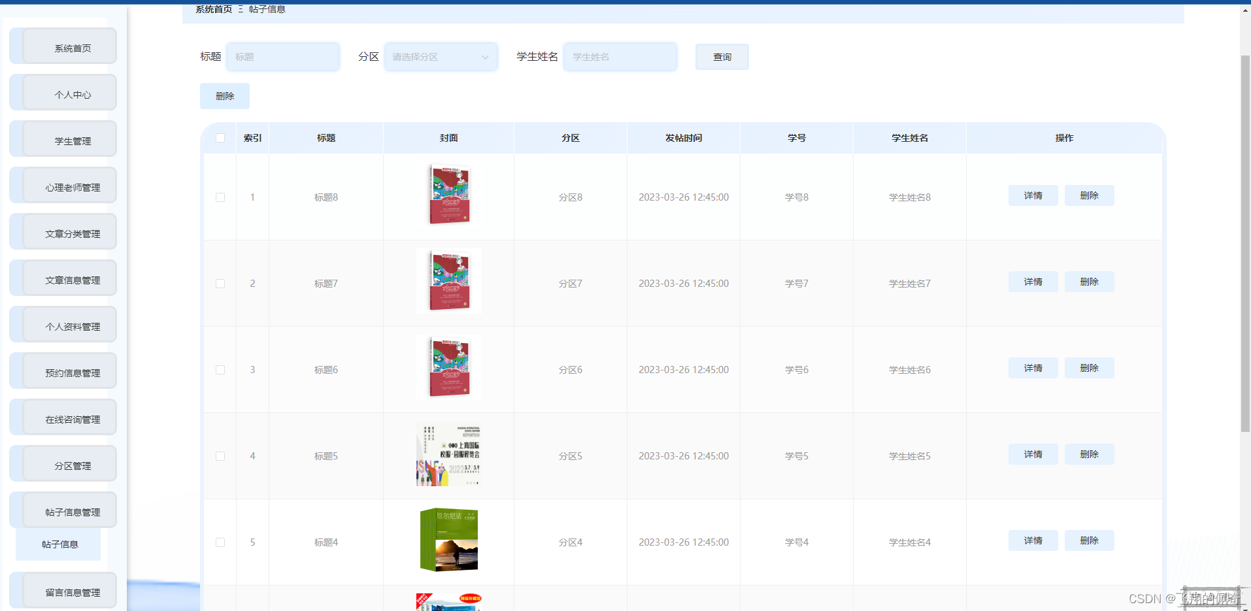Viewport: 1251px width, 611px height.
Task: Open the 分区 selection dropdown
Action: pos(441,57)
